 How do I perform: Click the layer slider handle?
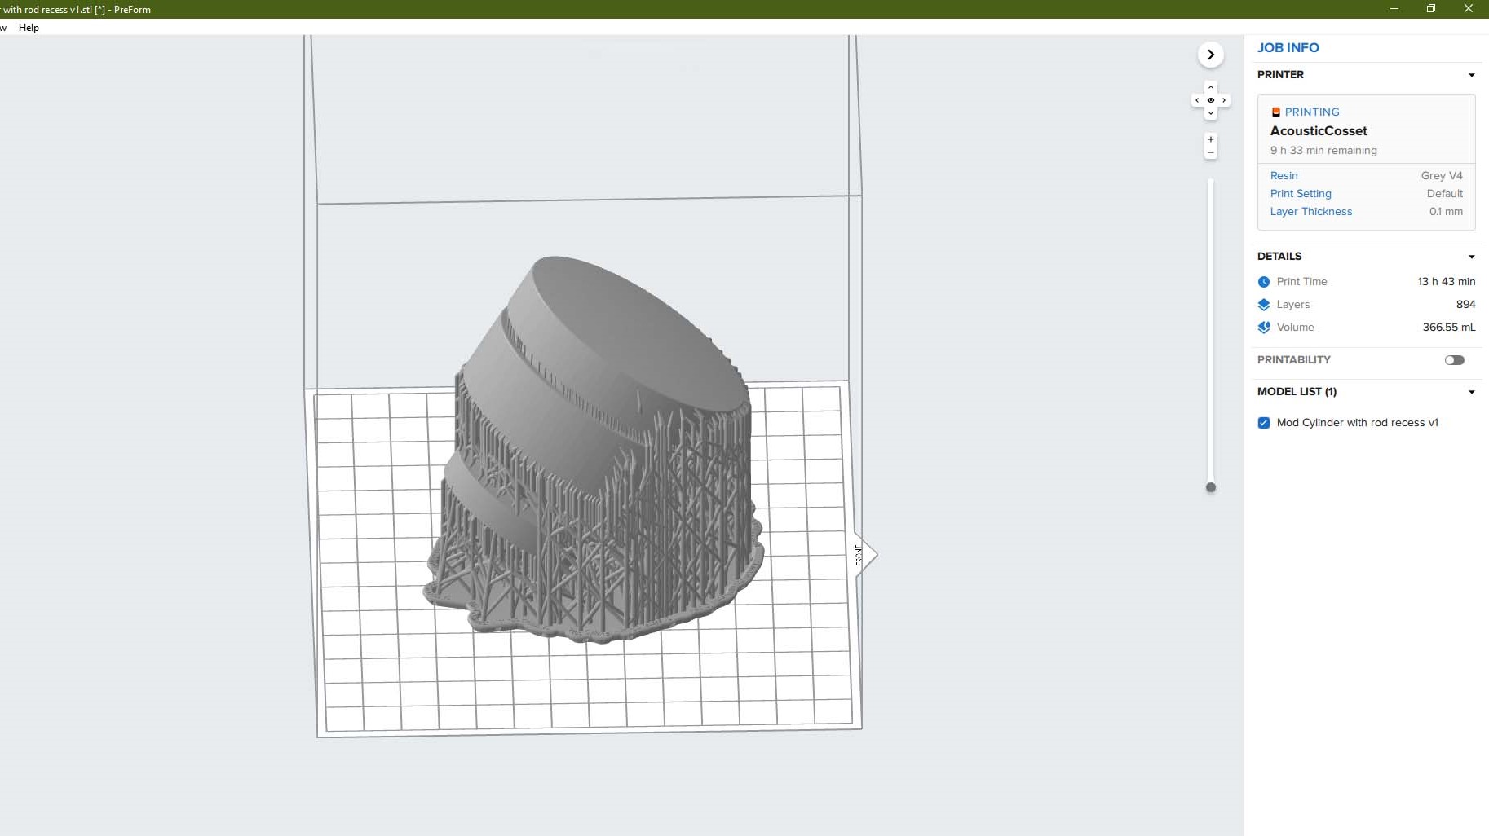point(1211,487)
